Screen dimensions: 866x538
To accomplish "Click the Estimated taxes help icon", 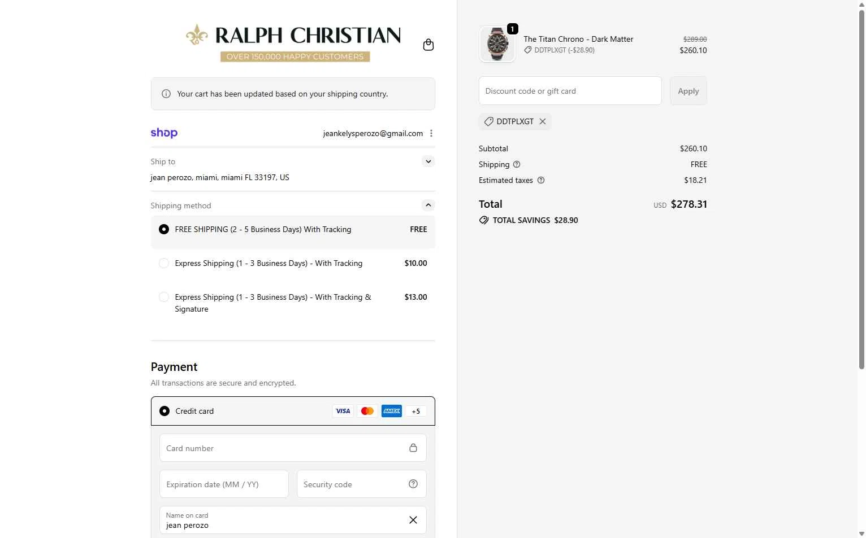I will point(541,180).
